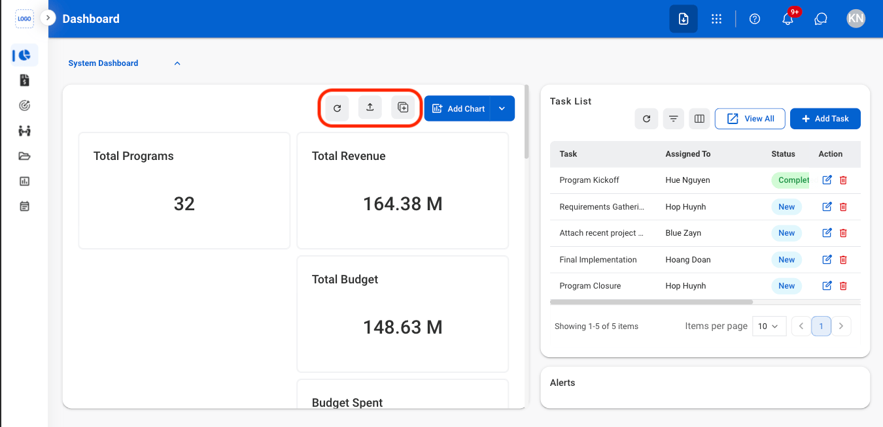Open the calendar sidebar icon
Image resolution: width=883 pixels, height=427 pixels.
point(24,206)
